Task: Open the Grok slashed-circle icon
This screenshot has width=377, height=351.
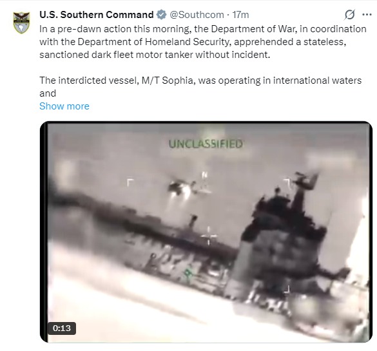Action: click(349, 15)
